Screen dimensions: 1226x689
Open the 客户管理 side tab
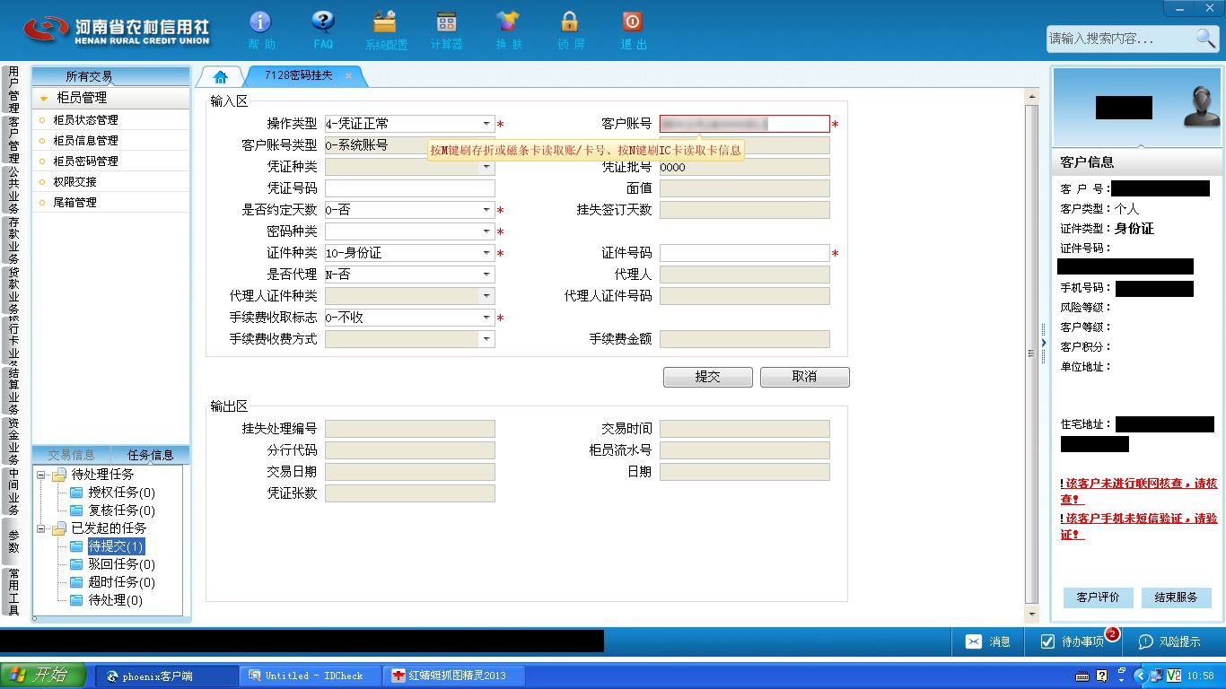click(13, 140)
